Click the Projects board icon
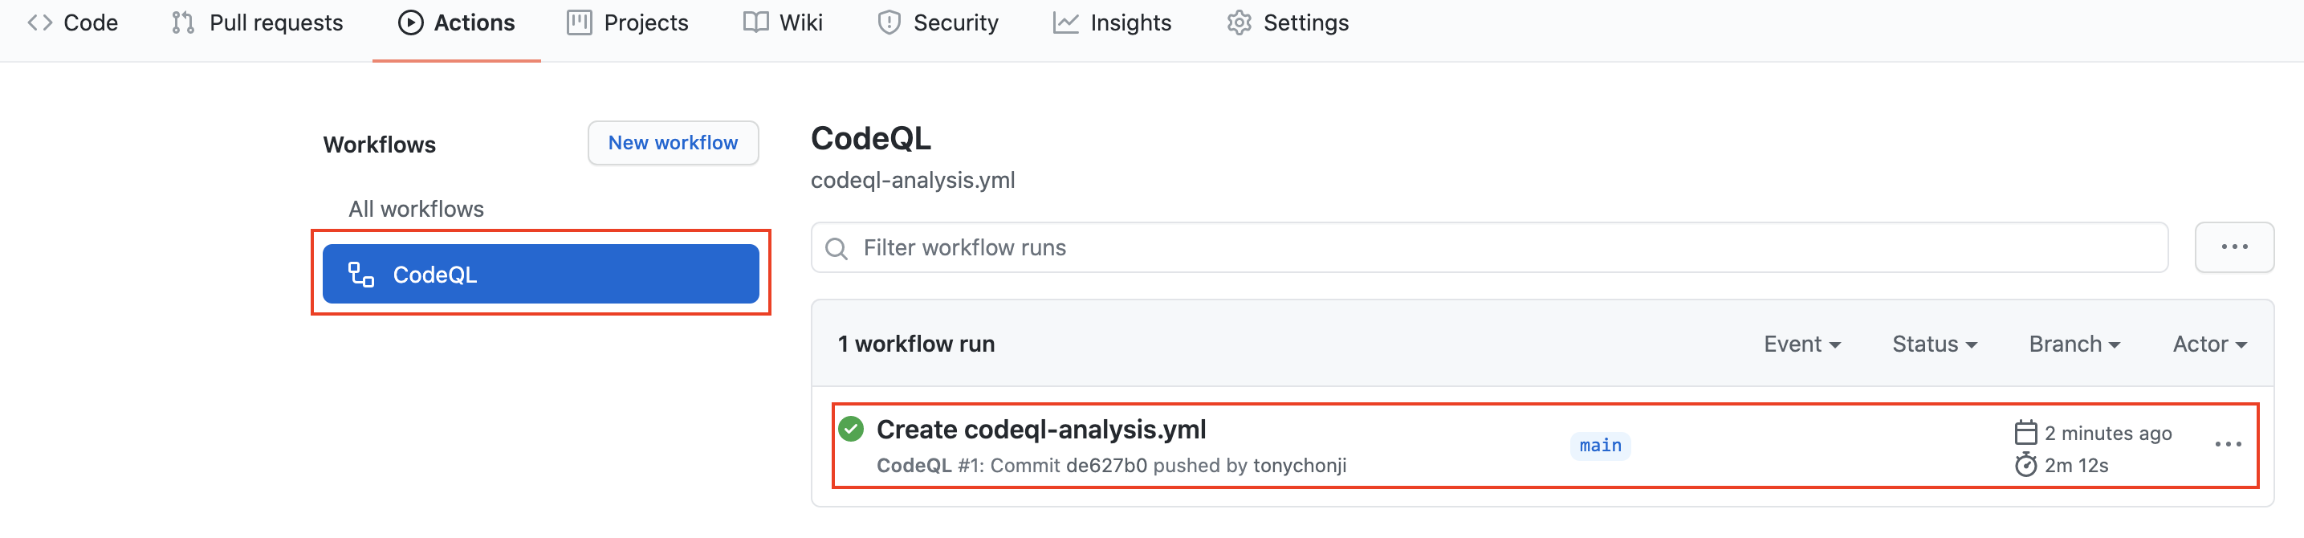 pyautogui.click(x=579, y=23)
